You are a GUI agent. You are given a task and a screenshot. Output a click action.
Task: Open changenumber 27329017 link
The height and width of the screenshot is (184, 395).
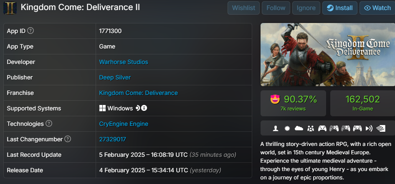[x=112, y=139]
